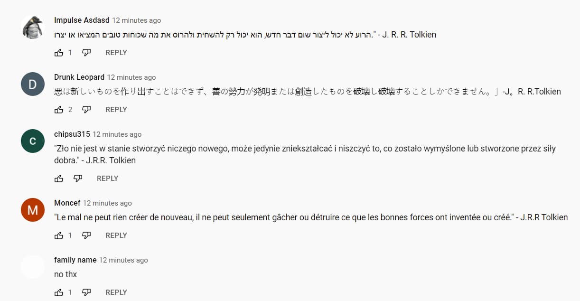Reply to Moncef's comment
The image size is (580, 301).
(116, 235)
